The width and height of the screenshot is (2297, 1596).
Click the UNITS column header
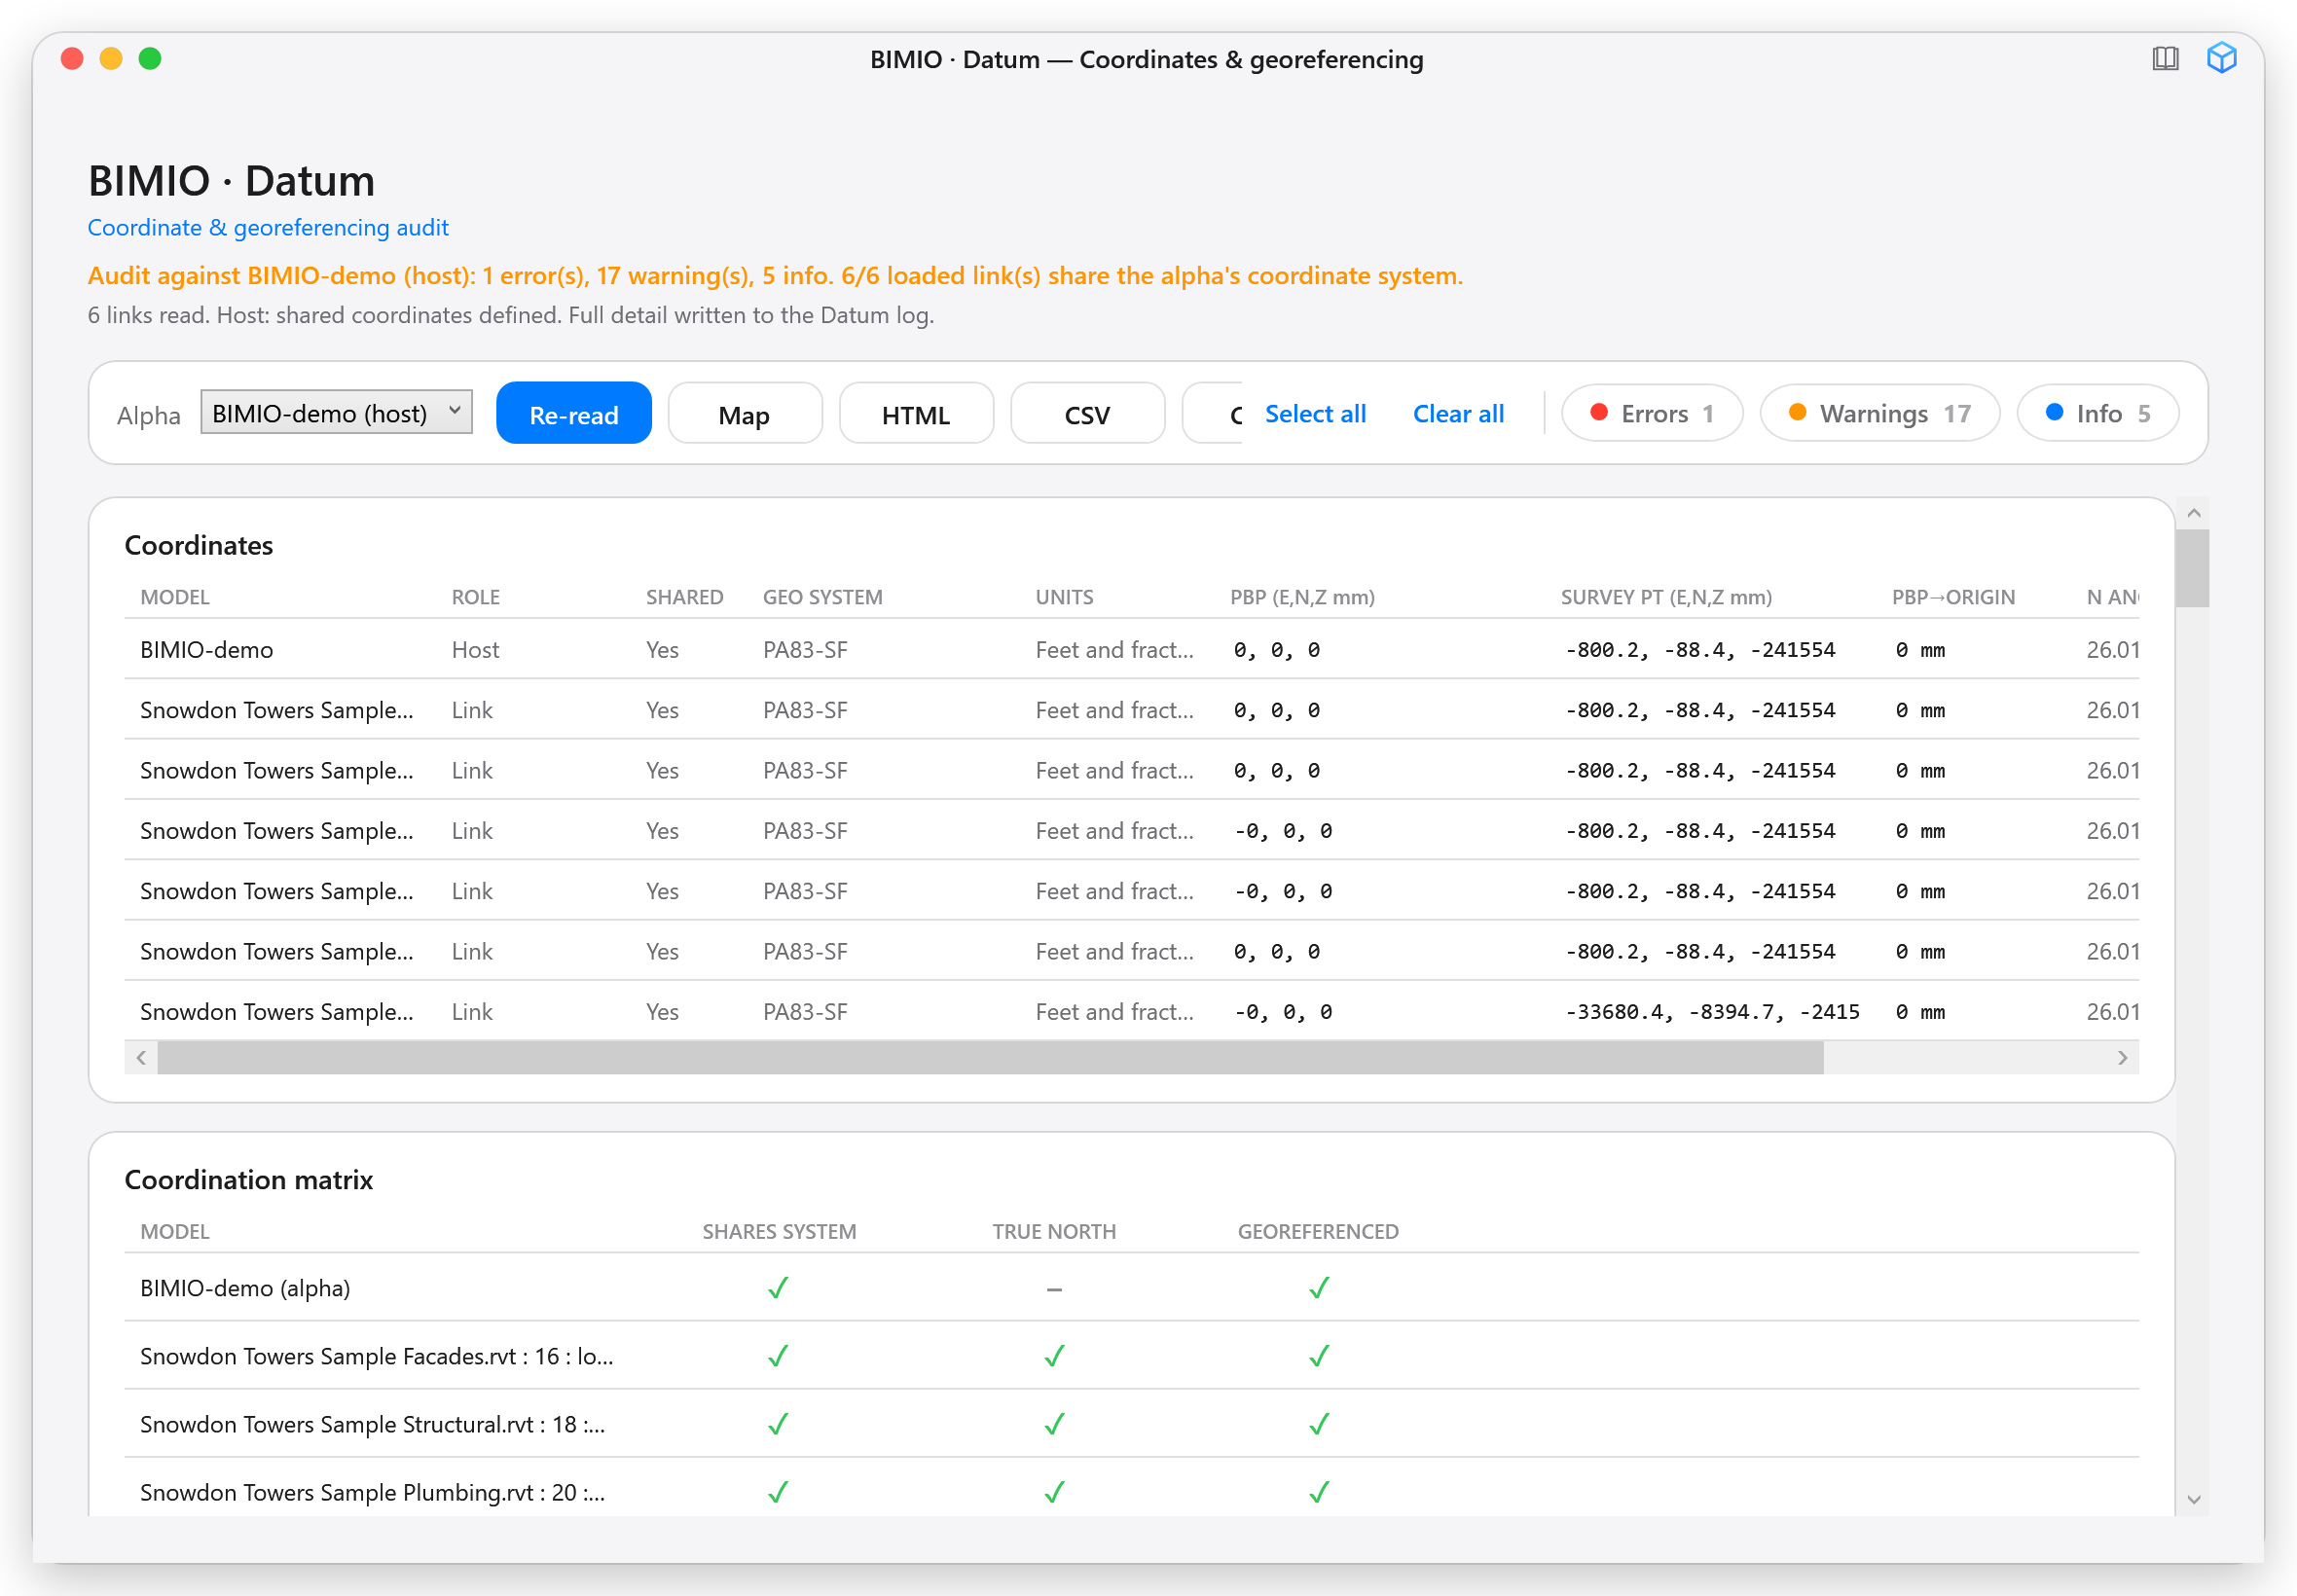(1064, 597)
